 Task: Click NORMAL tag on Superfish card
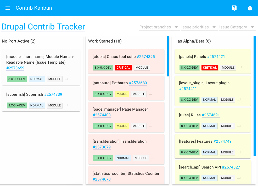[37, 105]
